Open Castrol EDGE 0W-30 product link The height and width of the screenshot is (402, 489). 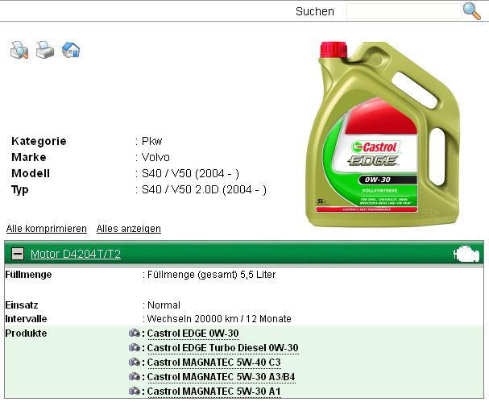click(x=193, y=334)
